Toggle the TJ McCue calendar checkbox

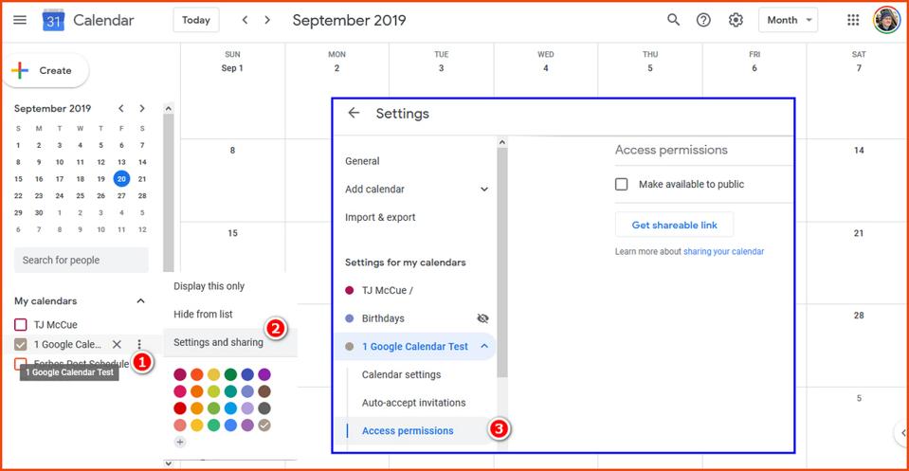(x=20, y=324)
